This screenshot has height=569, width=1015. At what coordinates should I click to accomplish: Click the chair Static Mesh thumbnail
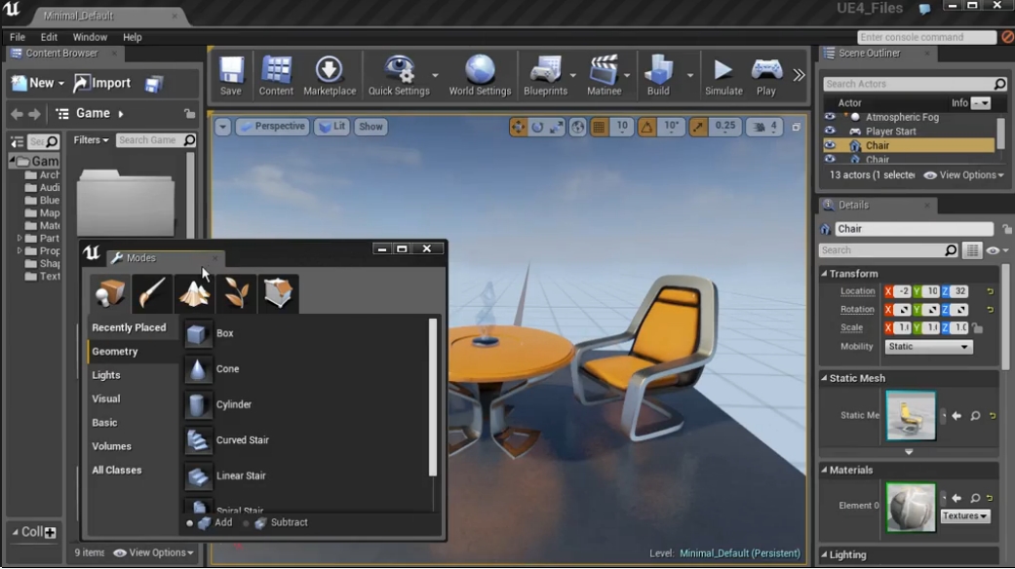pos(910,416)
